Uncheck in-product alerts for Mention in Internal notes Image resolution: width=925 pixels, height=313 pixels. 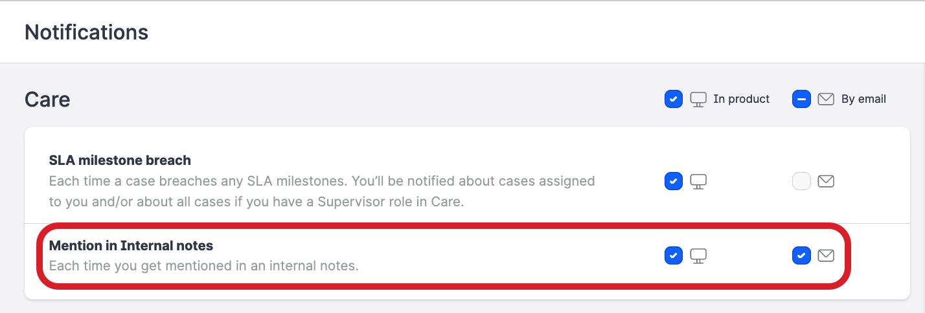click(x=674, y=256)
